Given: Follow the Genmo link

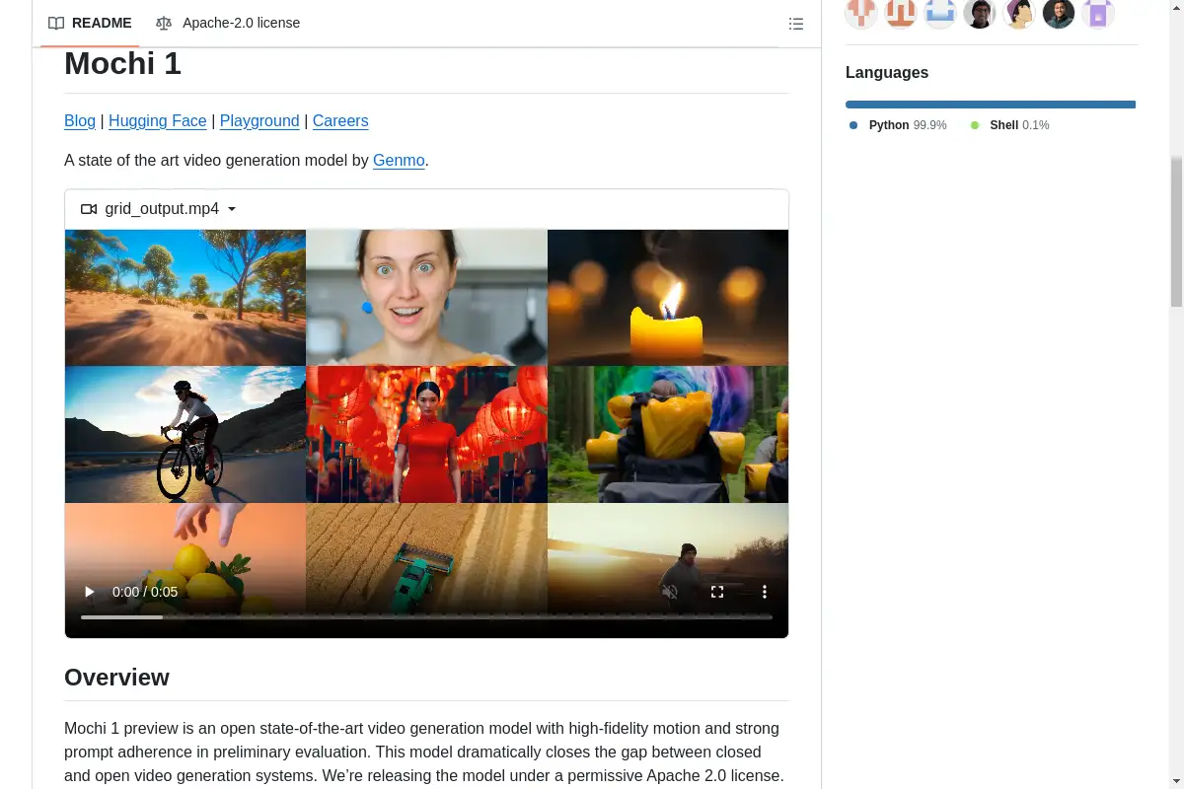Looking at the screenshot, I should [x=399, y=160].
